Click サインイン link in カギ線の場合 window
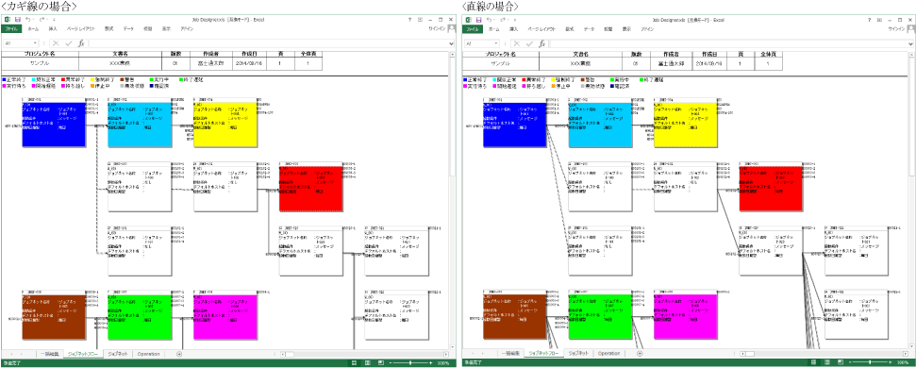Screen dimensions: 916x368 coord(437,28)
